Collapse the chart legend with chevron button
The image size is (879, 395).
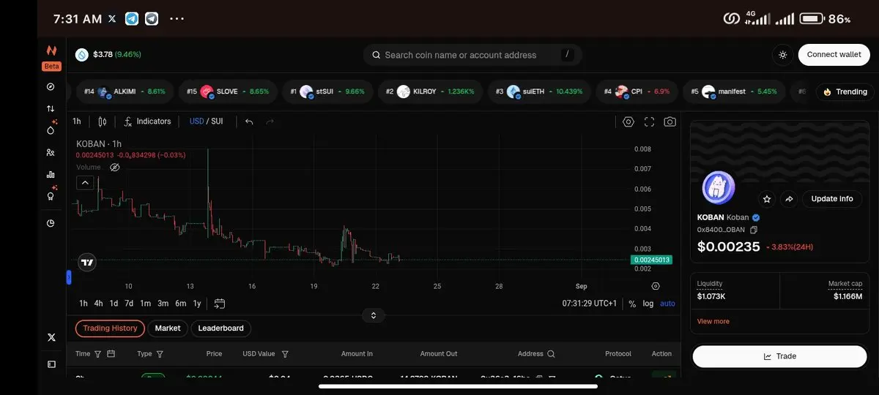85,183
